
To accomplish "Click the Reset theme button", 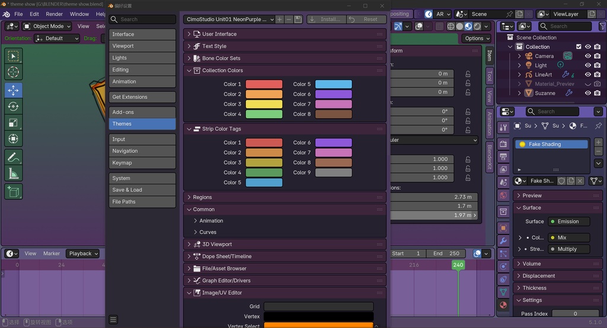I will click(366, 20).
